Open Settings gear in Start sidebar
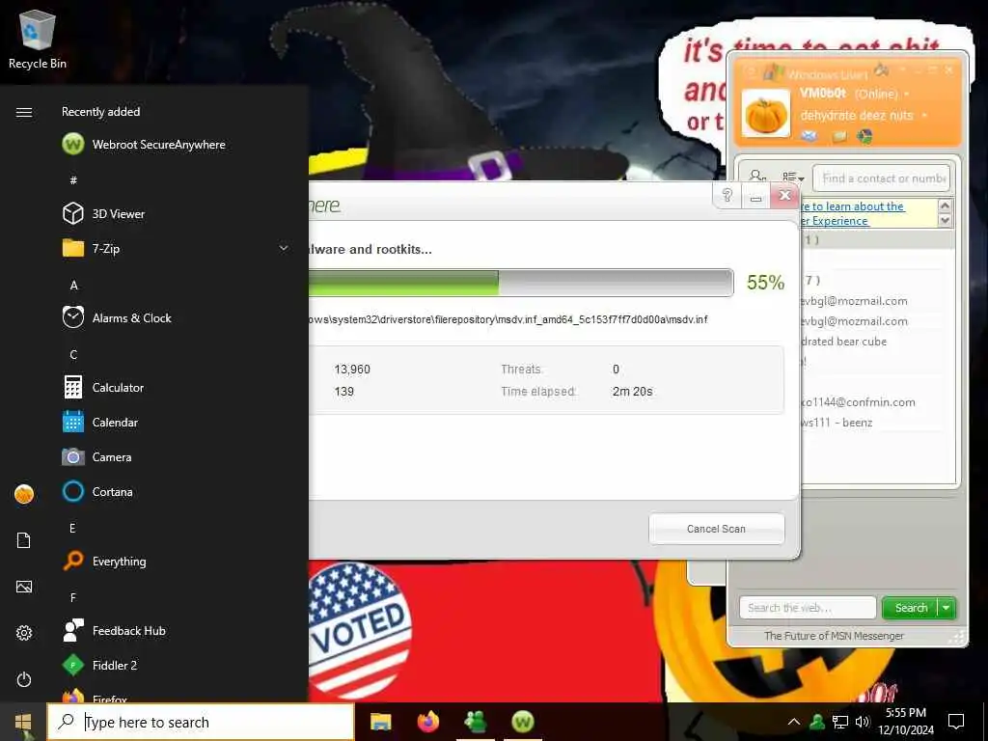988x741 pixels. coord(24,633)
